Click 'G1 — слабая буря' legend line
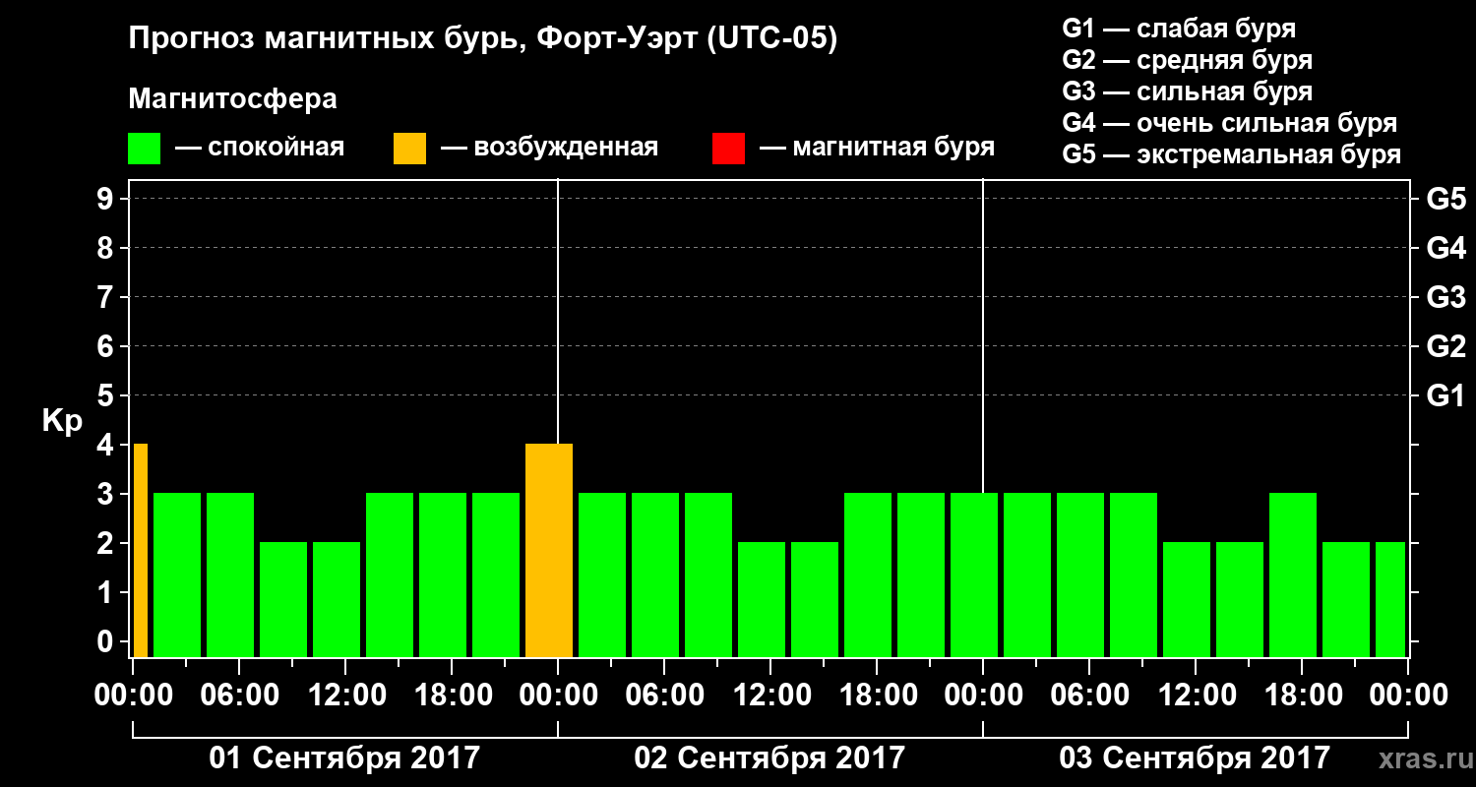1476x787 pixels. tap(1179, 29)
